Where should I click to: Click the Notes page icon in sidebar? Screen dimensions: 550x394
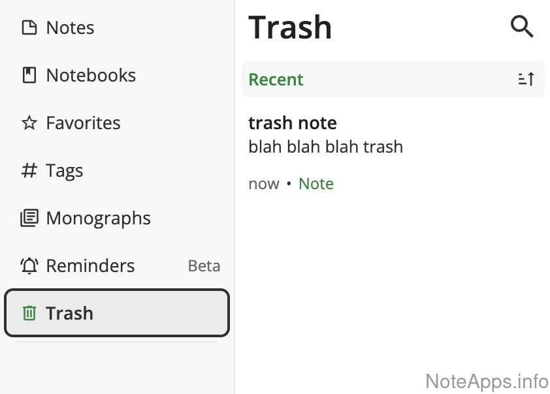coord(29,28)
